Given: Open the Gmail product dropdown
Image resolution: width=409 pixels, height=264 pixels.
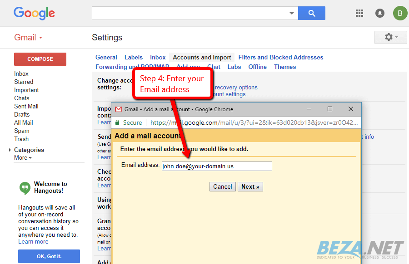Looking at the screenshot, I should [x=28, y=38].
